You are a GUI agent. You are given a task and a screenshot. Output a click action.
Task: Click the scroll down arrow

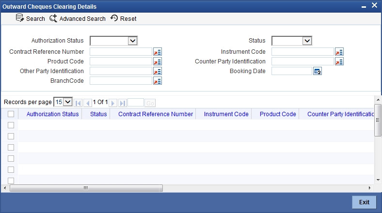(x=378, y=180)
